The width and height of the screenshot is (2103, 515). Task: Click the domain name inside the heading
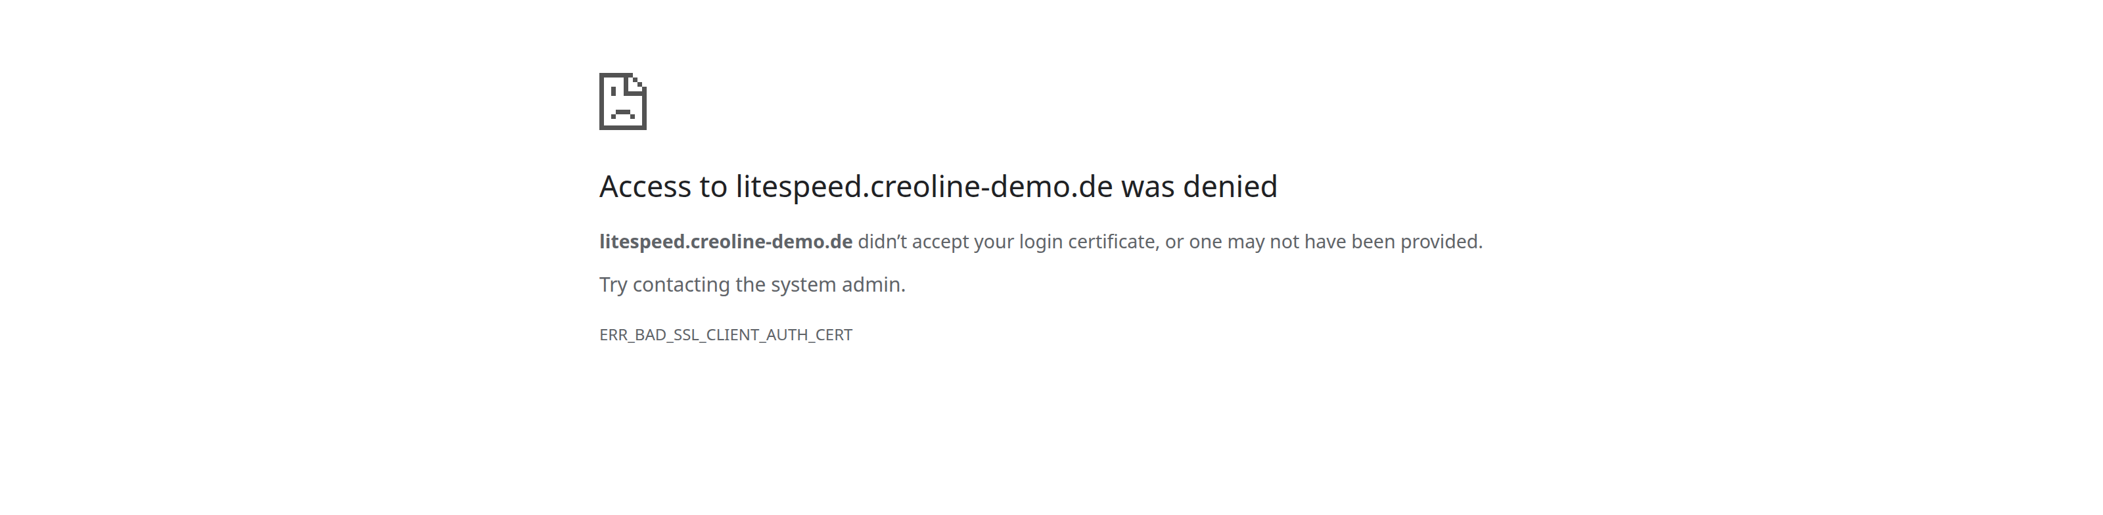[923, 187]
